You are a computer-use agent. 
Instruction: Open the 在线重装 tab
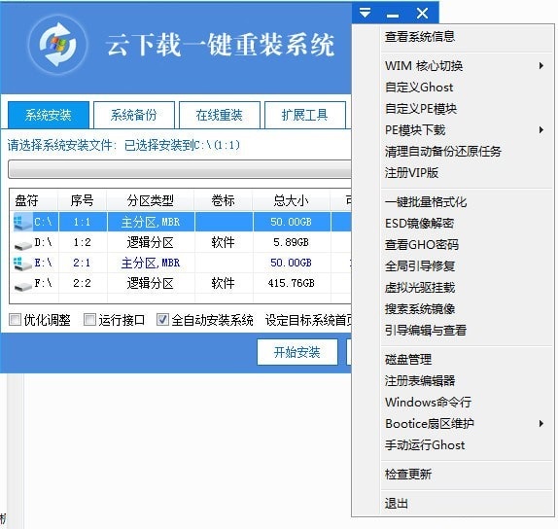[220, 115]
